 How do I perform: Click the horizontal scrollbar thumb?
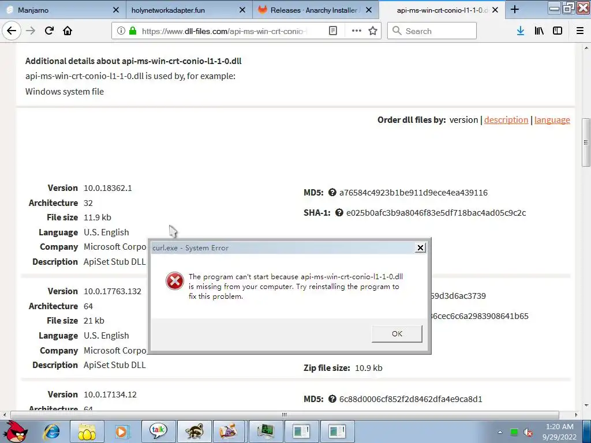(x=285, y=415)
